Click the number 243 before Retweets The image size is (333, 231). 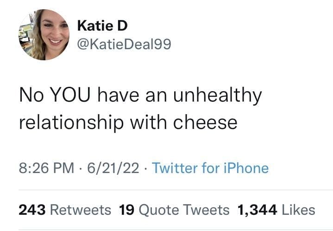point(32,210)
